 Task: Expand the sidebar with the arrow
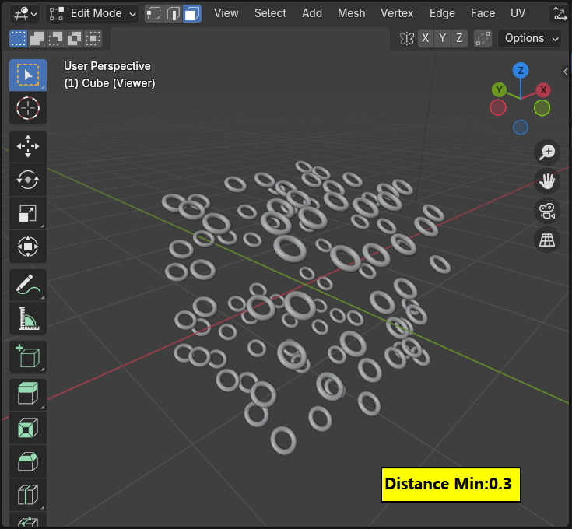(x=566, y=72)
